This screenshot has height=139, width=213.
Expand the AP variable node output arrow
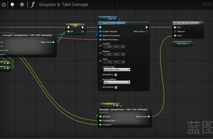click(x=121, y=106)
